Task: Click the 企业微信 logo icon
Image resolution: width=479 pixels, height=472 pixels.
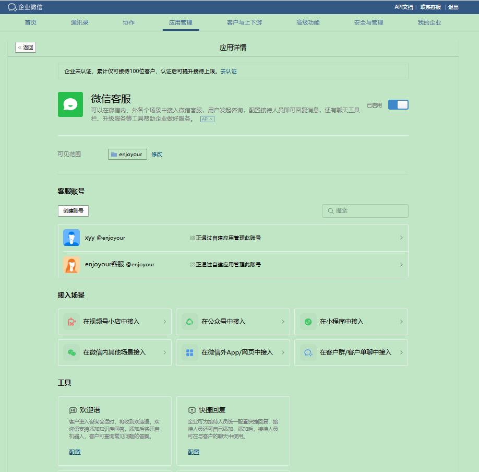Action: click(12, 7)
